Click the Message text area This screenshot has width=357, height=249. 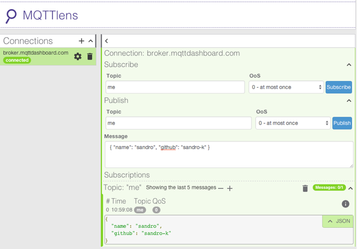point(229,154)
